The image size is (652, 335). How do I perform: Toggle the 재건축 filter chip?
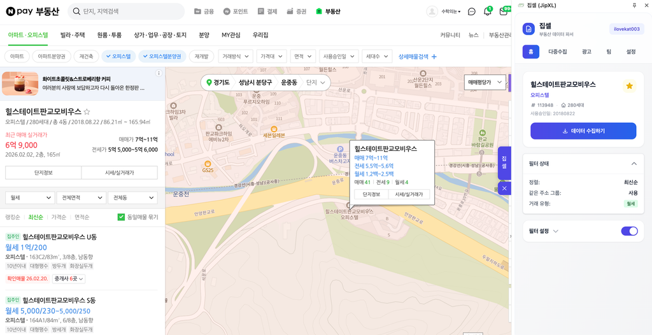tap(86, 56)
